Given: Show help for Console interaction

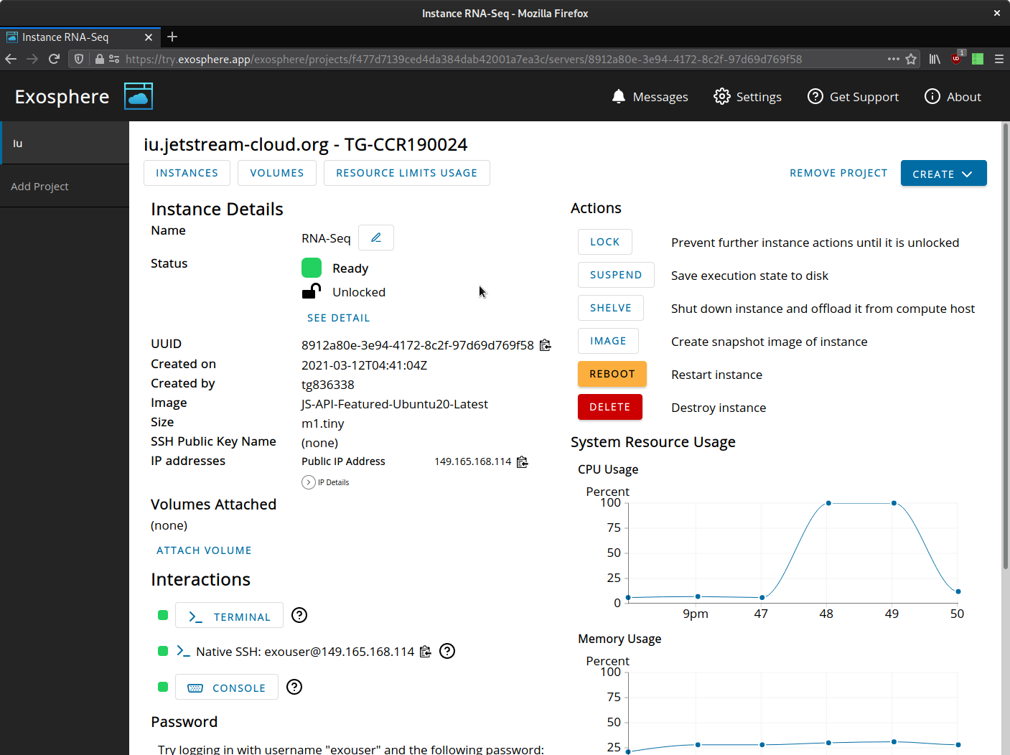Looking at the screenshot, I should (294, 687).
